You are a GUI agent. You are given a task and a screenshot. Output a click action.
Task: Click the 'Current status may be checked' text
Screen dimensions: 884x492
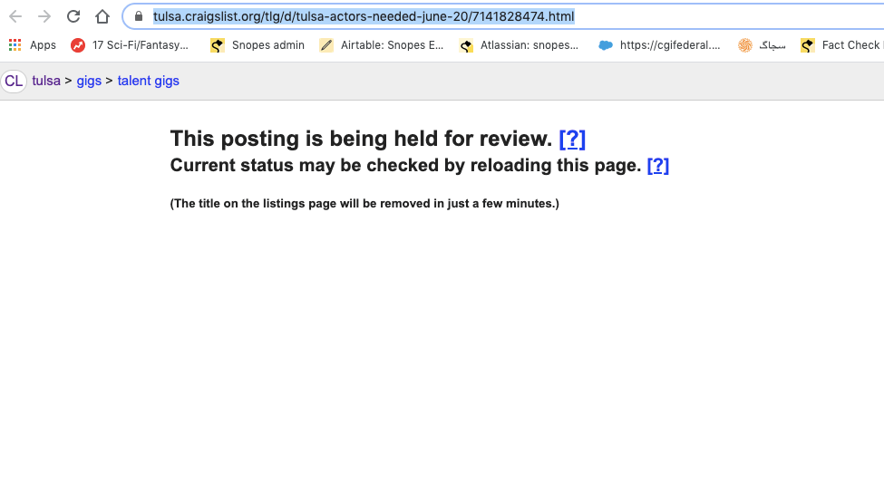[x=406, y=165]
